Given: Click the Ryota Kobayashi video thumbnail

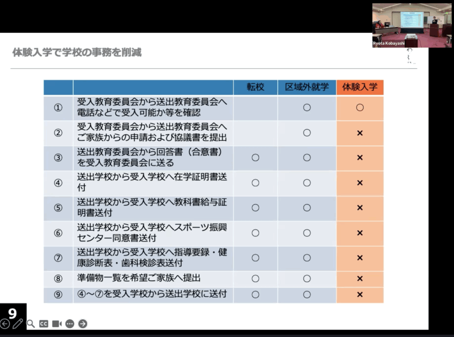Looking at the screenshot, I should [411, 24].
